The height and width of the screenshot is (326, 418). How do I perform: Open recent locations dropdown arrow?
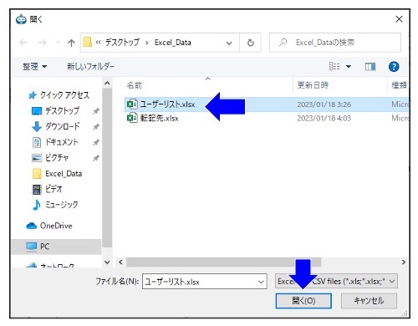pyautogui.click(x=58, y=43)
